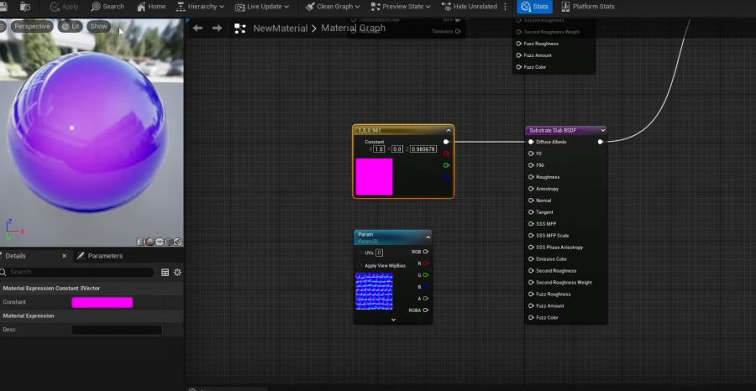Expand the Param texture node chevron
The image size is (756, 391).
[x=393, y=320]
